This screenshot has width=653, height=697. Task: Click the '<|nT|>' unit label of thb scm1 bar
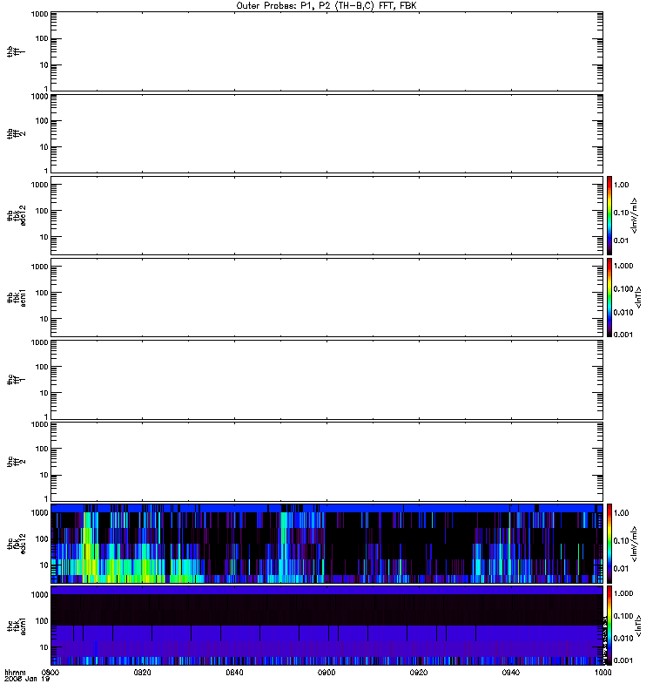[638, 297]
